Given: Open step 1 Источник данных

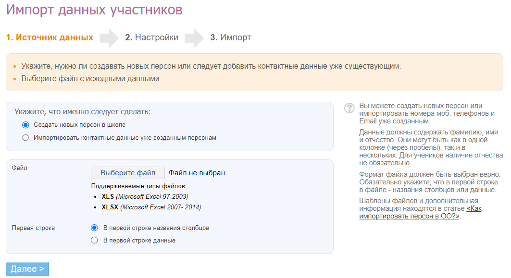Looking at the screenshot, I should click(50, 37).
